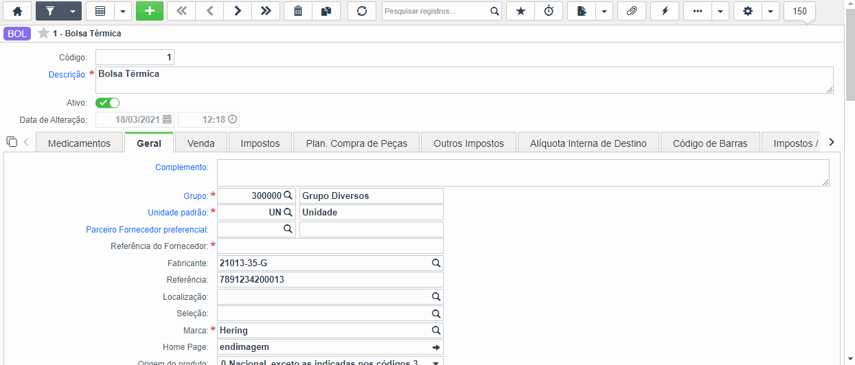
Task: Open the Código de Barras tab
Action: 710,143
